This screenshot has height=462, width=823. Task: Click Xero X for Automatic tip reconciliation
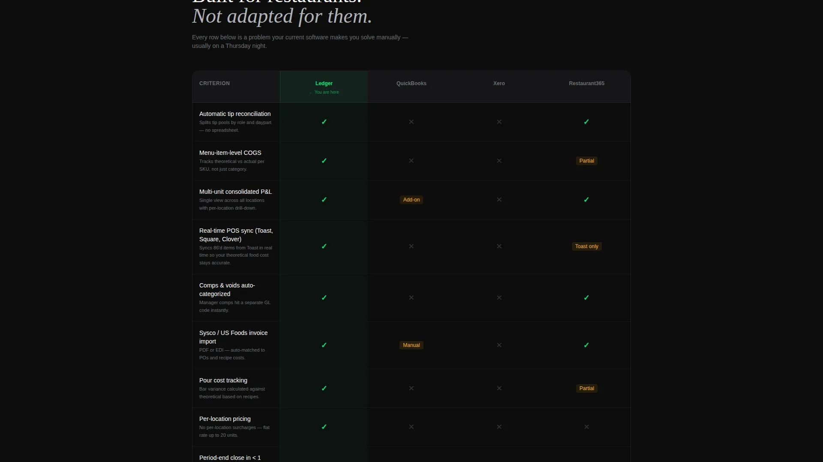pyautogui.click(x=499, y=122)
